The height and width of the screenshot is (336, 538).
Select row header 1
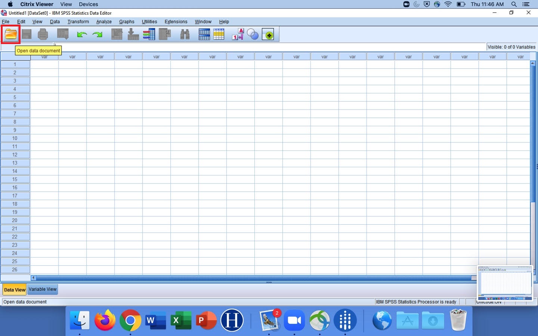point(15,64)
